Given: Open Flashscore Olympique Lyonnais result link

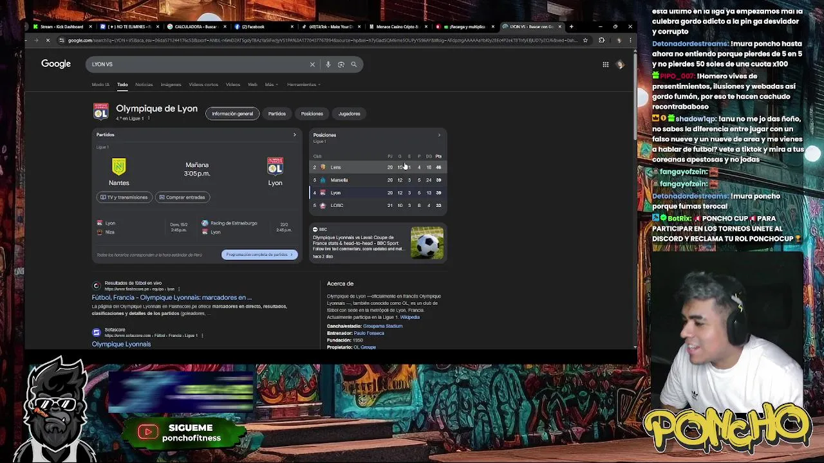Looking at the screenshot, I should click(171, 298).
